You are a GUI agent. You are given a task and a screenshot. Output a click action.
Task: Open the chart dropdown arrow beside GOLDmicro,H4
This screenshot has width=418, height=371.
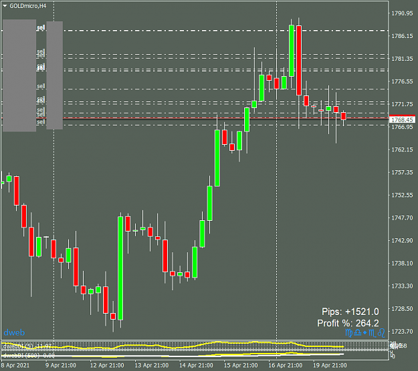pyautogui.click(x=5, y=5)
